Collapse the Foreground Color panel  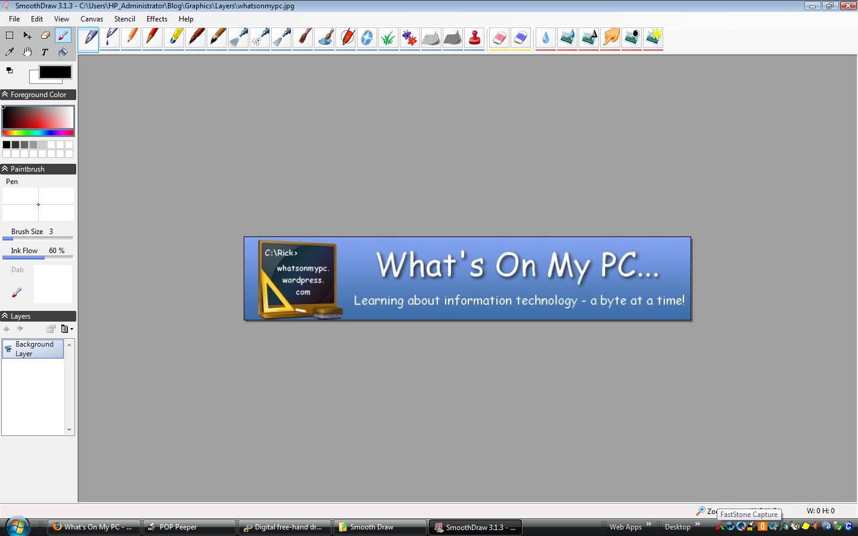pyautogui.click(x=5, y=95)
